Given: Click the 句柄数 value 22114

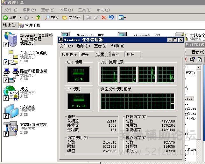Looking at the screenshot, I should coord(111,121).
